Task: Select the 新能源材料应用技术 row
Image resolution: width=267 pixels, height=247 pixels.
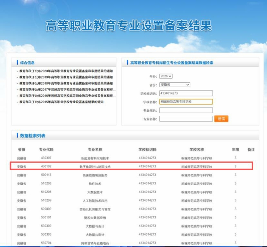Action: pos(95,158)
